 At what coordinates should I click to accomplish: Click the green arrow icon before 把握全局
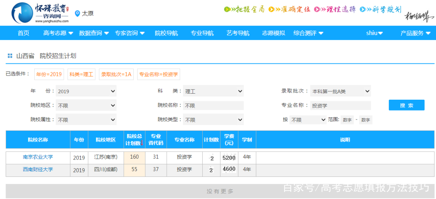(227, 9)
